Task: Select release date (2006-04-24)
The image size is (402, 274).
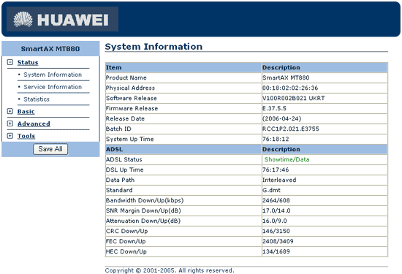Action: (281, 118)
